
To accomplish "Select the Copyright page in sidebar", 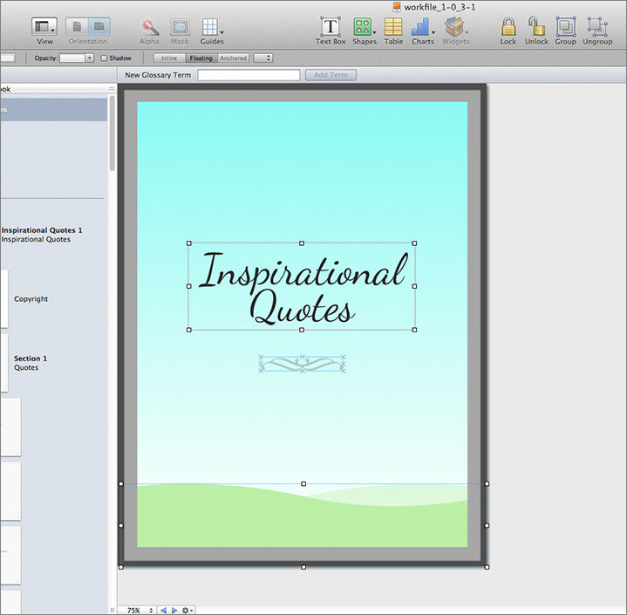I will tap(31, 299).
